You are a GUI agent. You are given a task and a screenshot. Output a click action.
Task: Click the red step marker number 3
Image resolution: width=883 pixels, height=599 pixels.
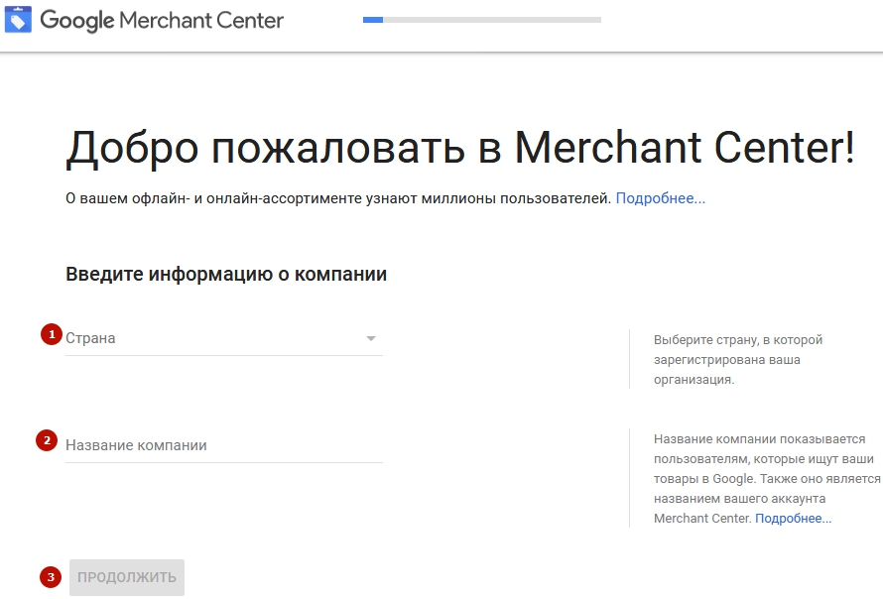(49, 577)
